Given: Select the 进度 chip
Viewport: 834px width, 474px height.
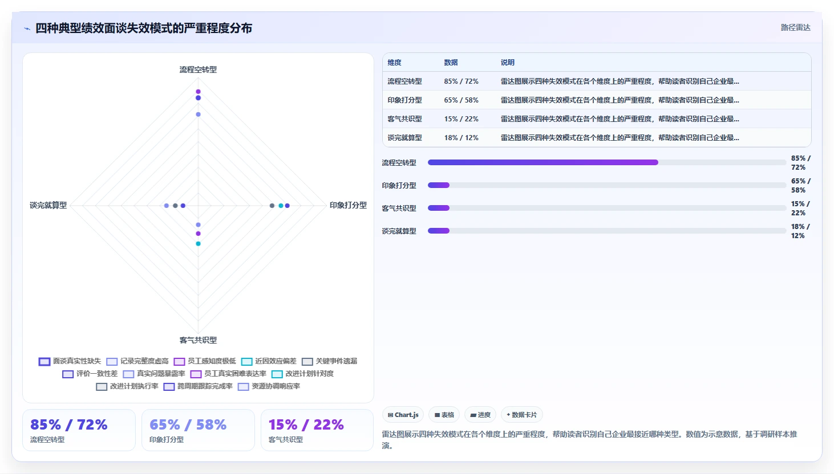Looking at the screenshot, I should point(480,415).
